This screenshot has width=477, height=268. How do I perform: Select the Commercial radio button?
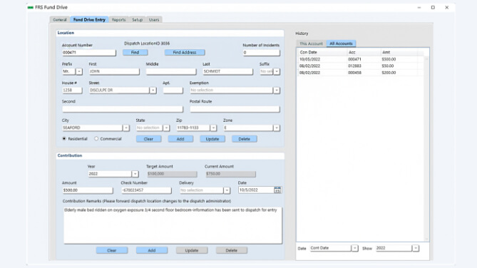click(96, 139)
